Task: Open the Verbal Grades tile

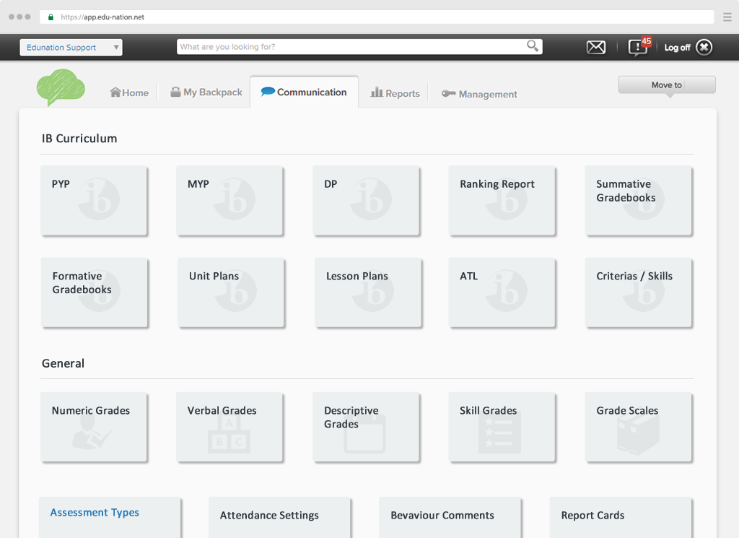Action: coord(229,428)
